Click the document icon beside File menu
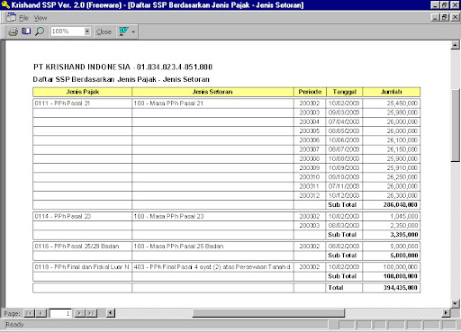 [x=12, y=17]
